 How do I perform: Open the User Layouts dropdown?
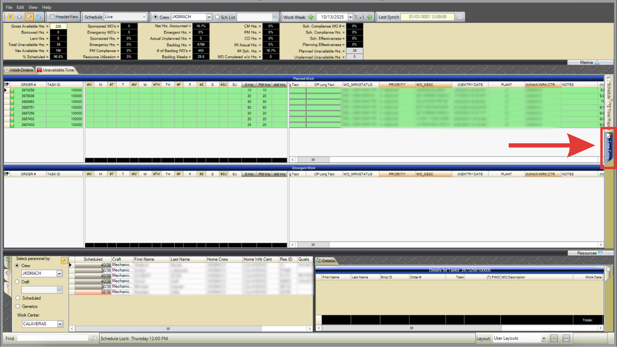544,339
